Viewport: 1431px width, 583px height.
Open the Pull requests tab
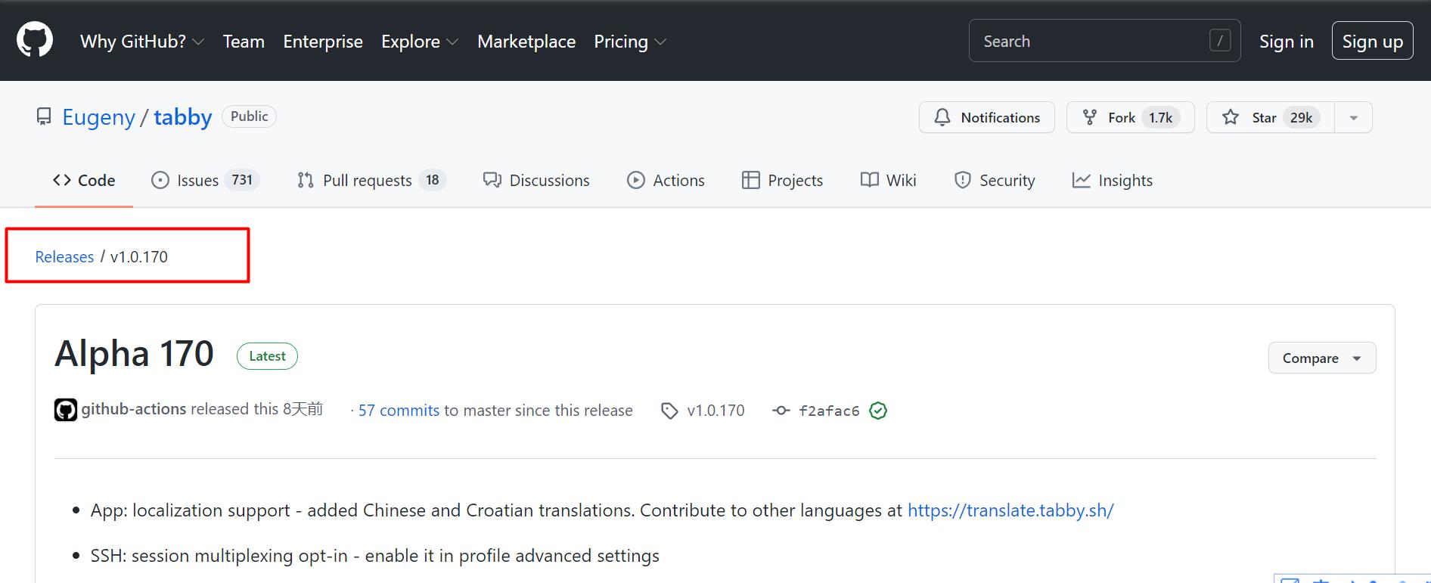pos(371,181)
